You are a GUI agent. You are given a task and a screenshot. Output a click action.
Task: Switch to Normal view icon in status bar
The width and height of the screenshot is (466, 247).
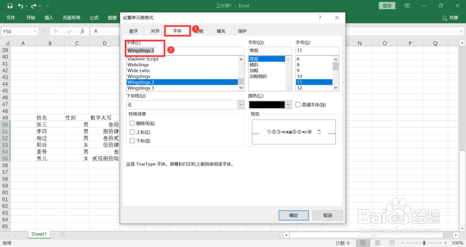click(363, 243)
